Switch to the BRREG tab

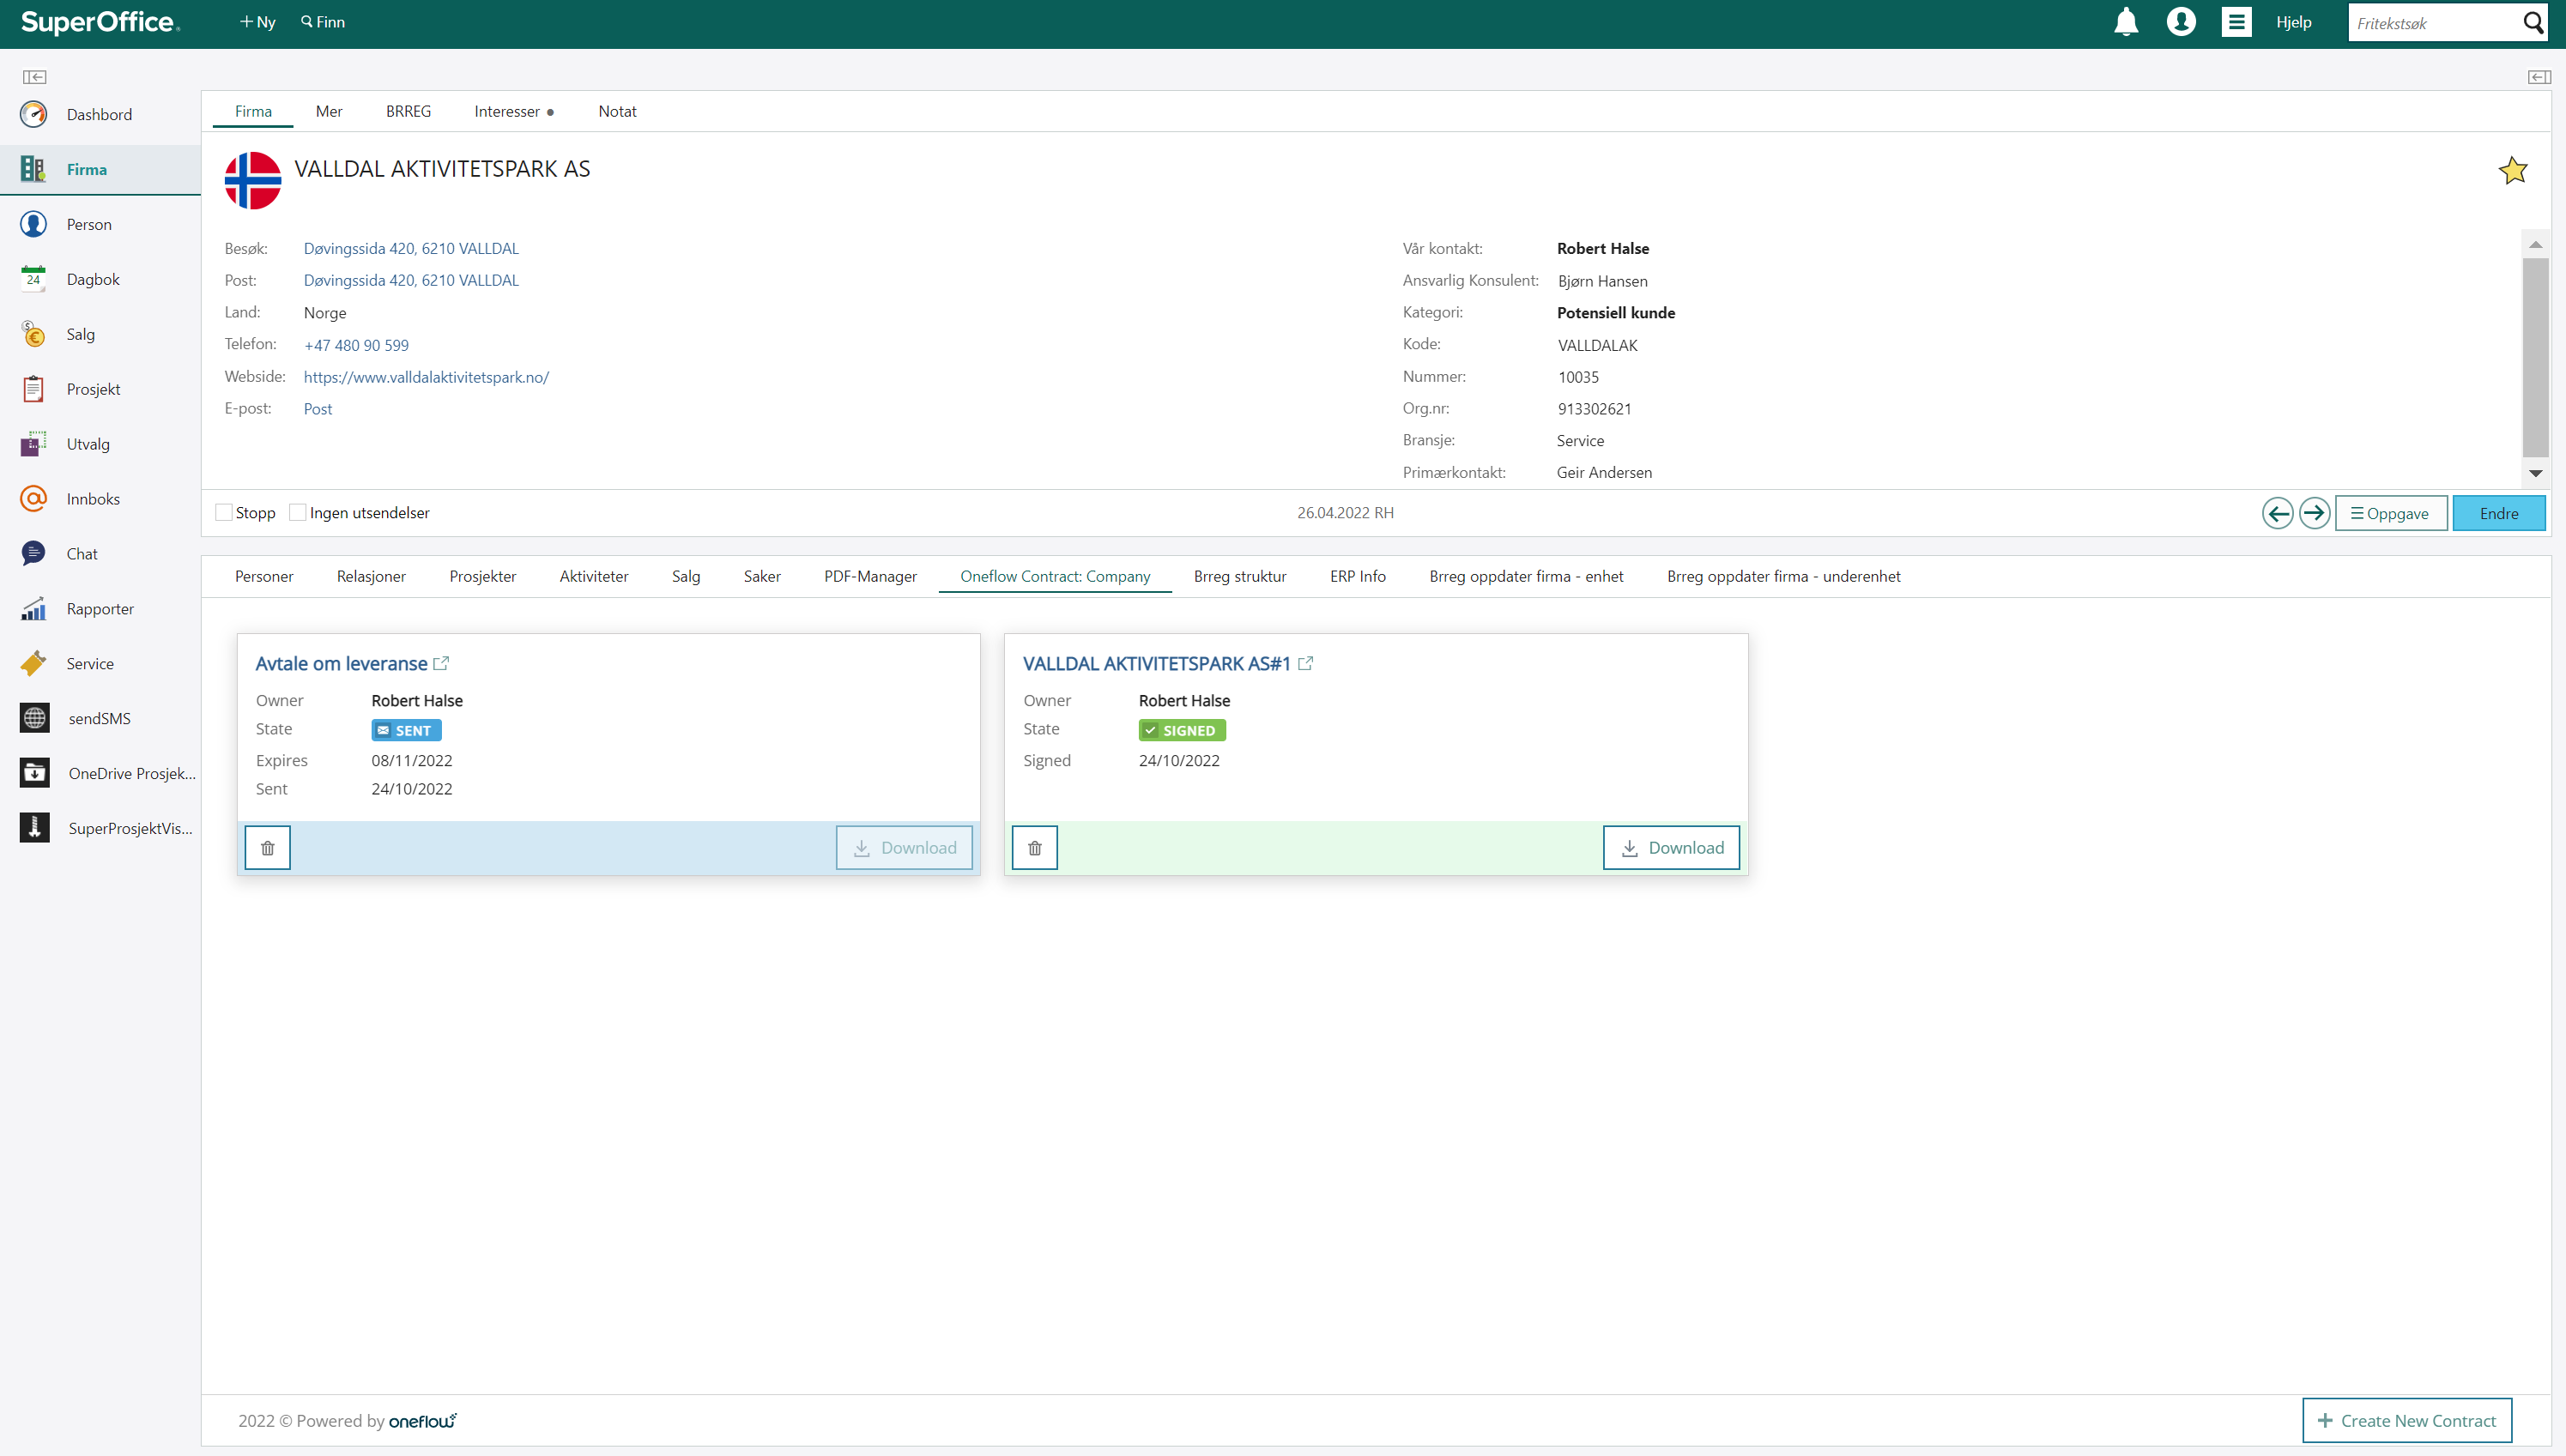(408, 111)
